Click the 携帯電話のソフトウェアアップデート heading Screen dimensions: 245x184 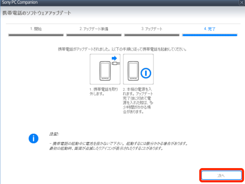(37, 13)
